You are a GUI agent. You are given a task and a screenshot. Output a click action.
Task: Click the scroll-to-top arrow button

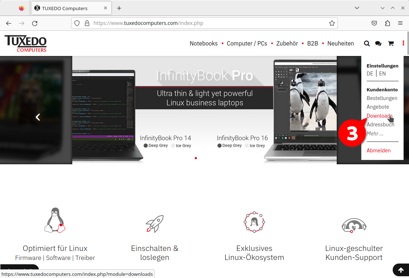pos(401,270)
